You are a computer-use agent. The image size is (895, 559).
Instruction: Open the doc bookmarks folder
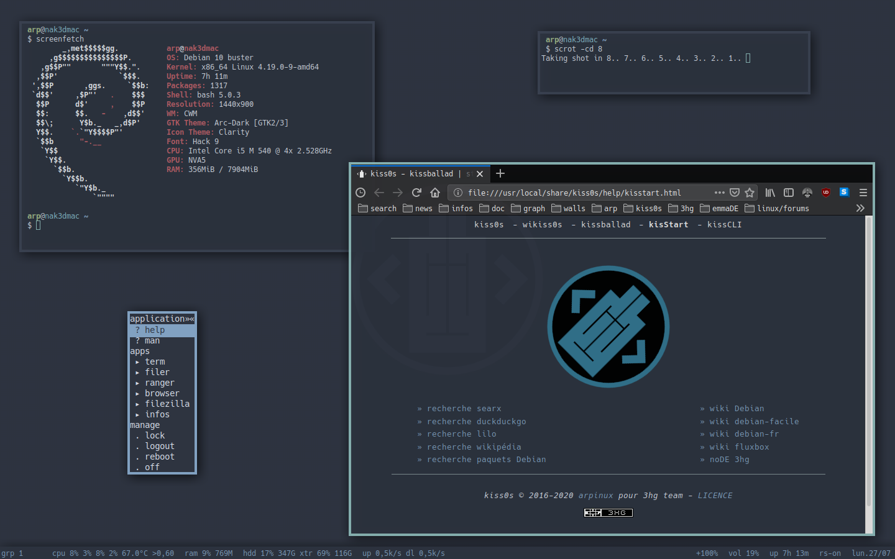[x=492, y=209]
